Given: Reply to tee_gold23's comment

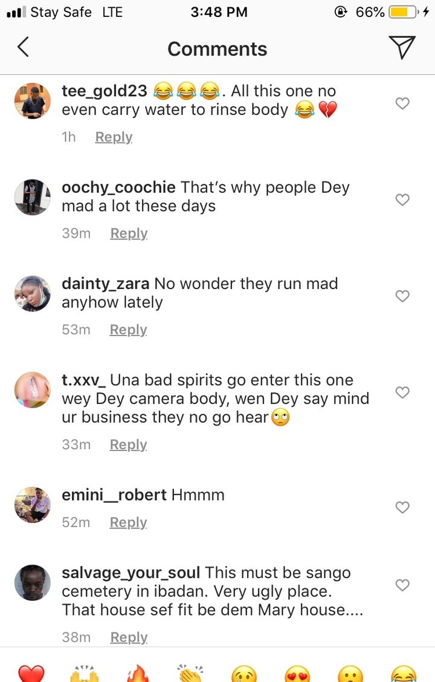Looking at the screenshot, I should tap(114, 137).
